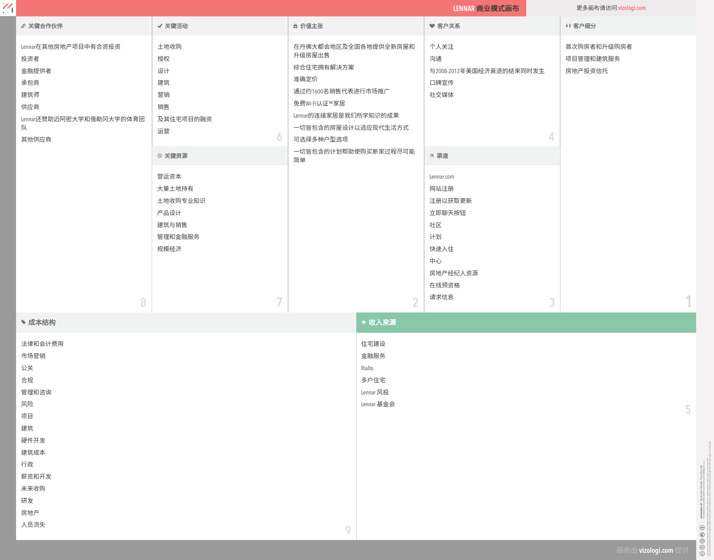Click the Lennar.com channel entry
Image resolution: width=714 pixels, height=560 pixels.
442,177
